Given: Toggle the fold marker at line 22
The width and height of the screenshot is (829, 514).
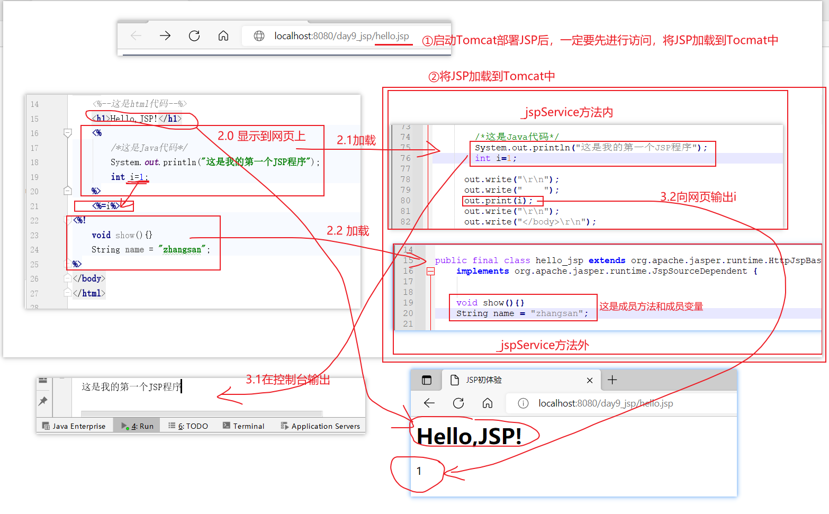Looking at the screenshot, I should [68, 220].
